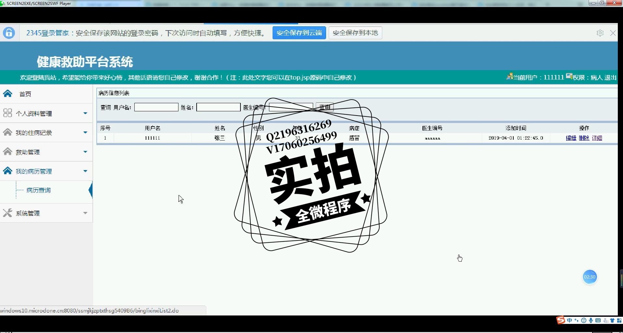Image resolution: width=623 pixels, height=333 pixels.
Task: Open Sogou skin shirt icon
Action: (x=612, y=320)
